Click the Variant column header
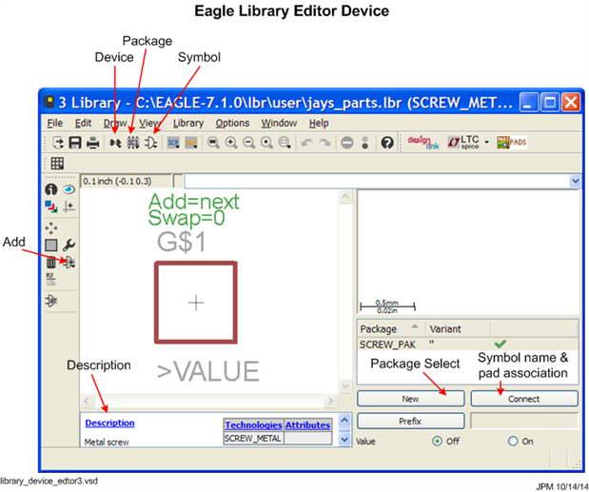 pos(458,328)
